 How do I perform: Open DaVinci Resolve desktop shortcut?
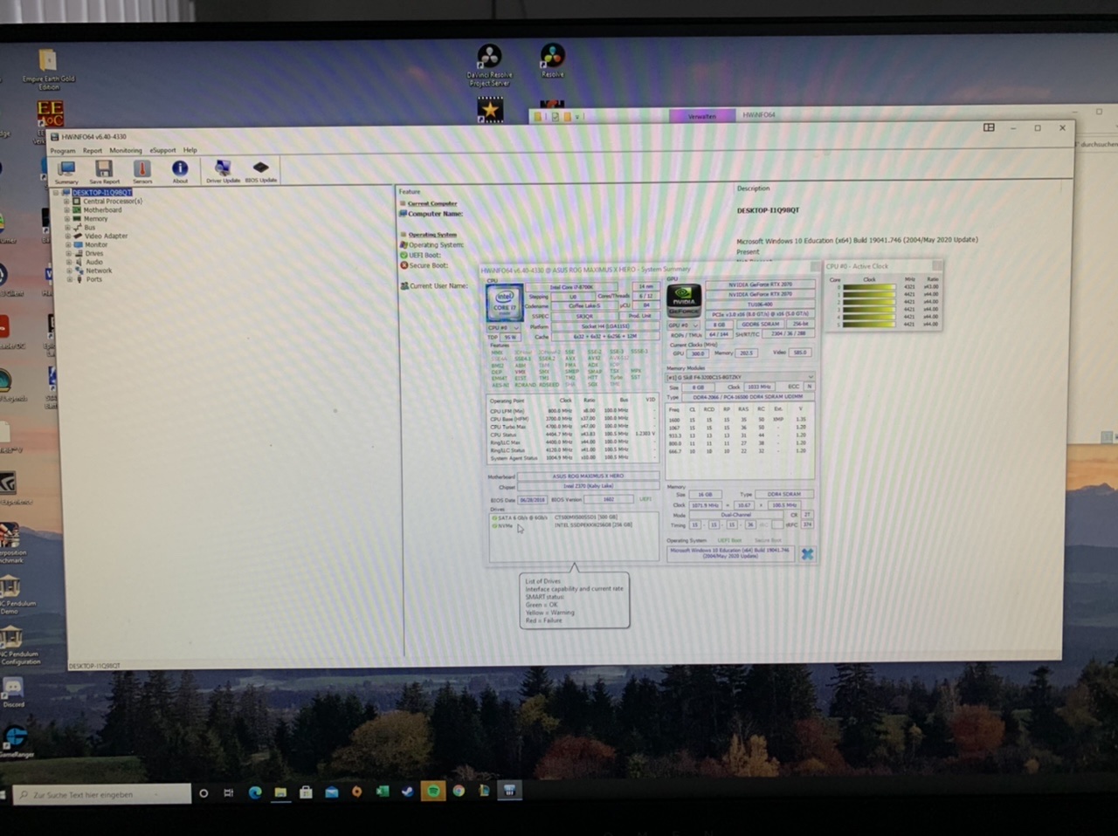point(552,61)
